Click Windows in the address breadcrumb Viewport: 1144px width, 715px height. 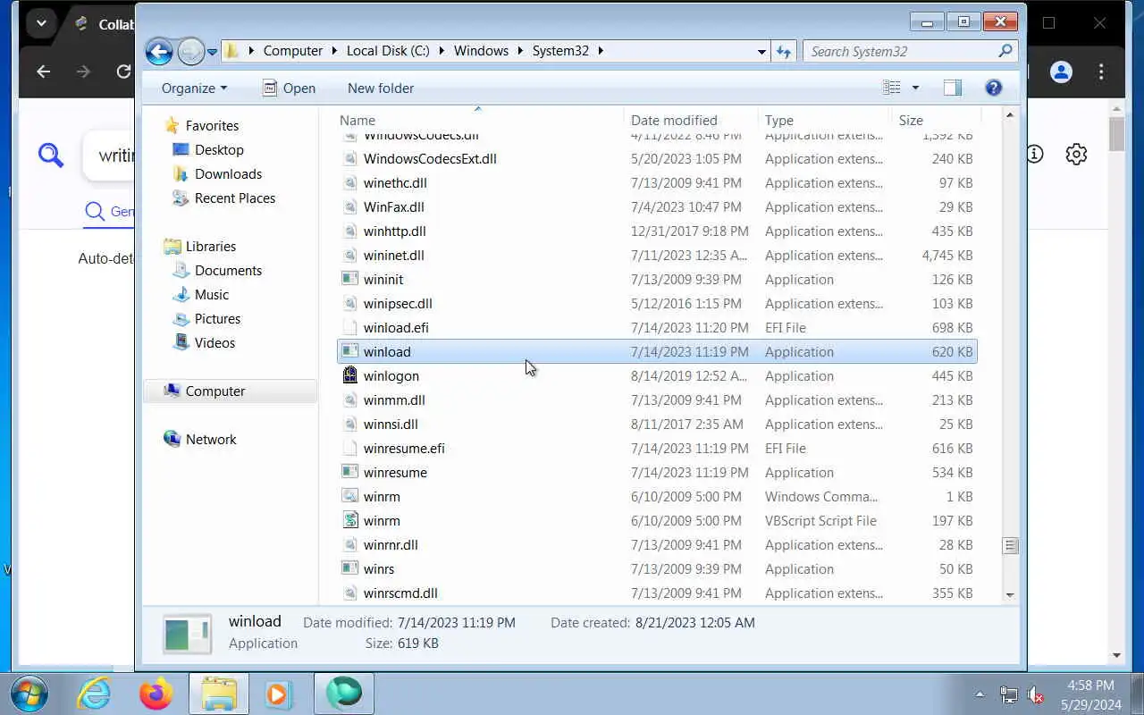[x=481, y=51]
